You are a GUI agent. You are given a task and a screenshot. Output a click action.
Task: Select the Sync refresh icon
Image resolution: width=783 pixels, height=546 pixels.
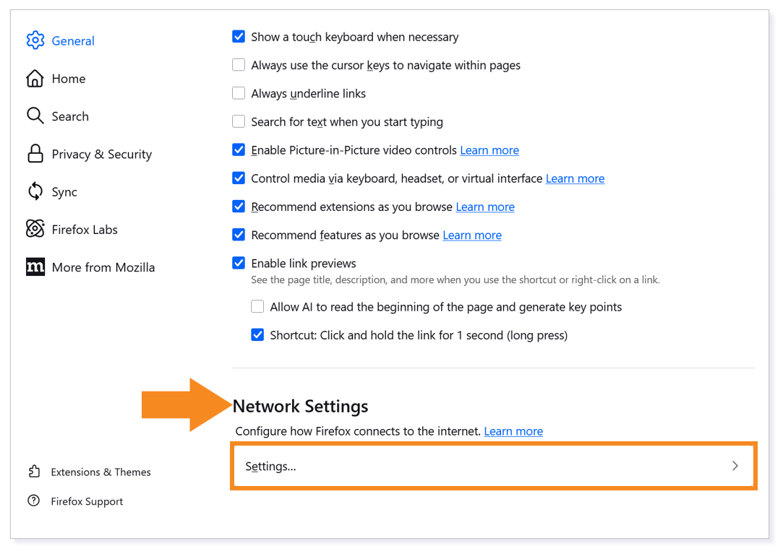click(x=35, y=191)
